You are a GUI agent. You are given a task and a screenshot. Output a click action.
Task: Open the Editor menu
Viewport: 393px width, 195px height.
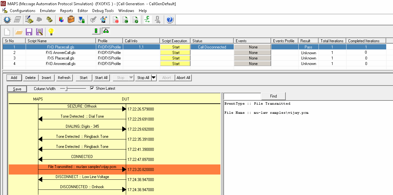tap(83, 11)
